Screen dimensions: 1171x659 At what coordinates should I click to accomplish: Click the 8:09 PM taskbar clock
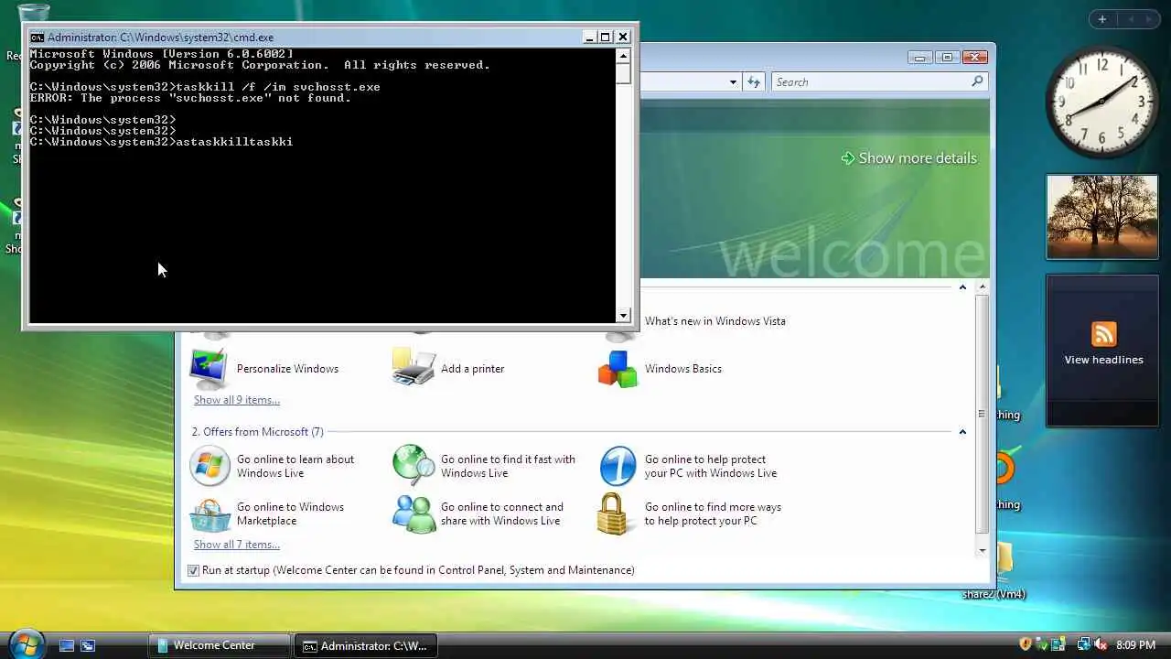[x=1134, y=645]
